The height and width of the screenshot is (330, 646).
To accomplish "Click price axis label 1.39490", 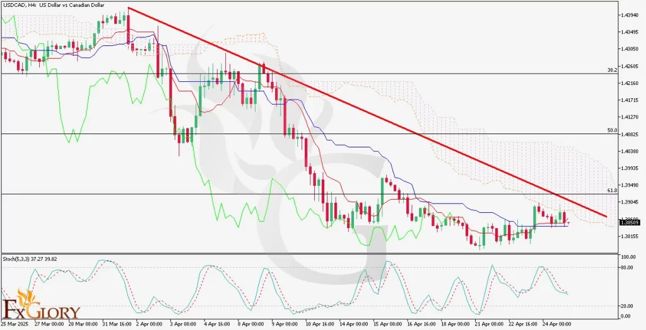I will [x=631, y=185].
